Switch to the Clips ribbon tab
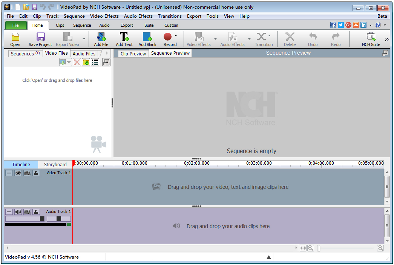 pyautogui.click(x=60, y=25)
